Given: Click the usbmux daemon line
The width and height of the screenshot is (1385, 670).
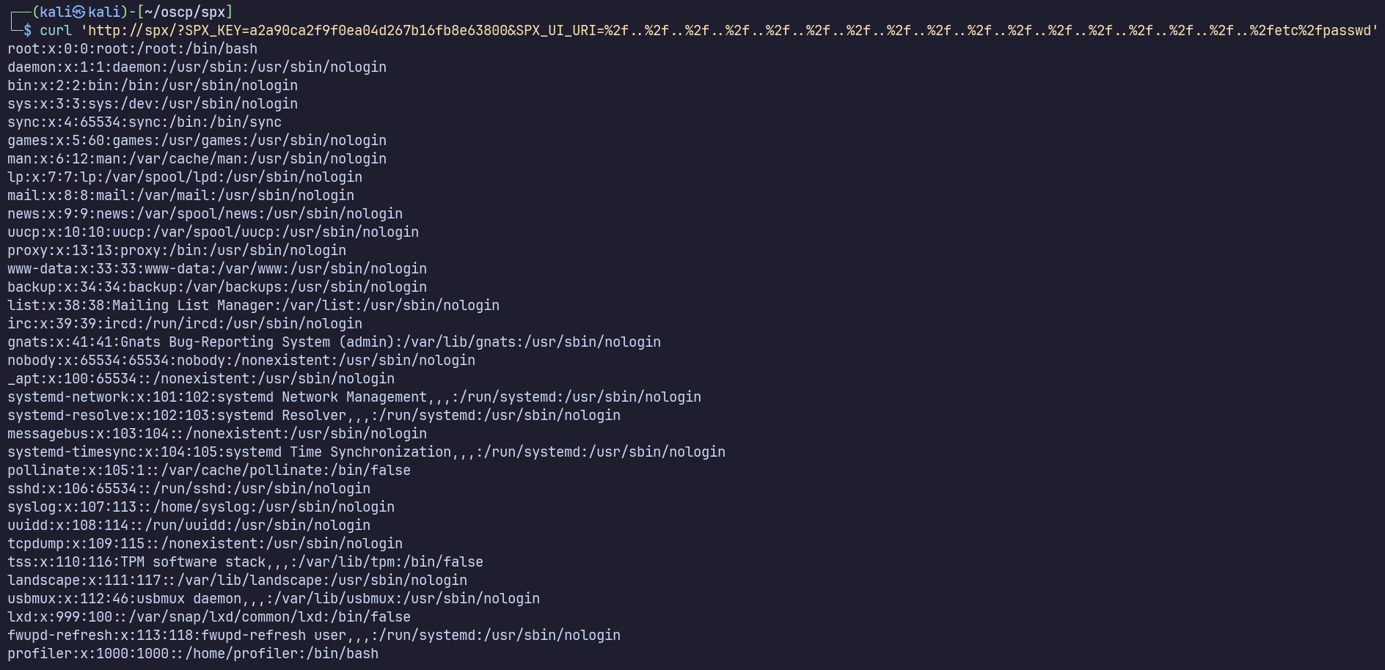Looking at the screenshot, I should click(274, 599).
